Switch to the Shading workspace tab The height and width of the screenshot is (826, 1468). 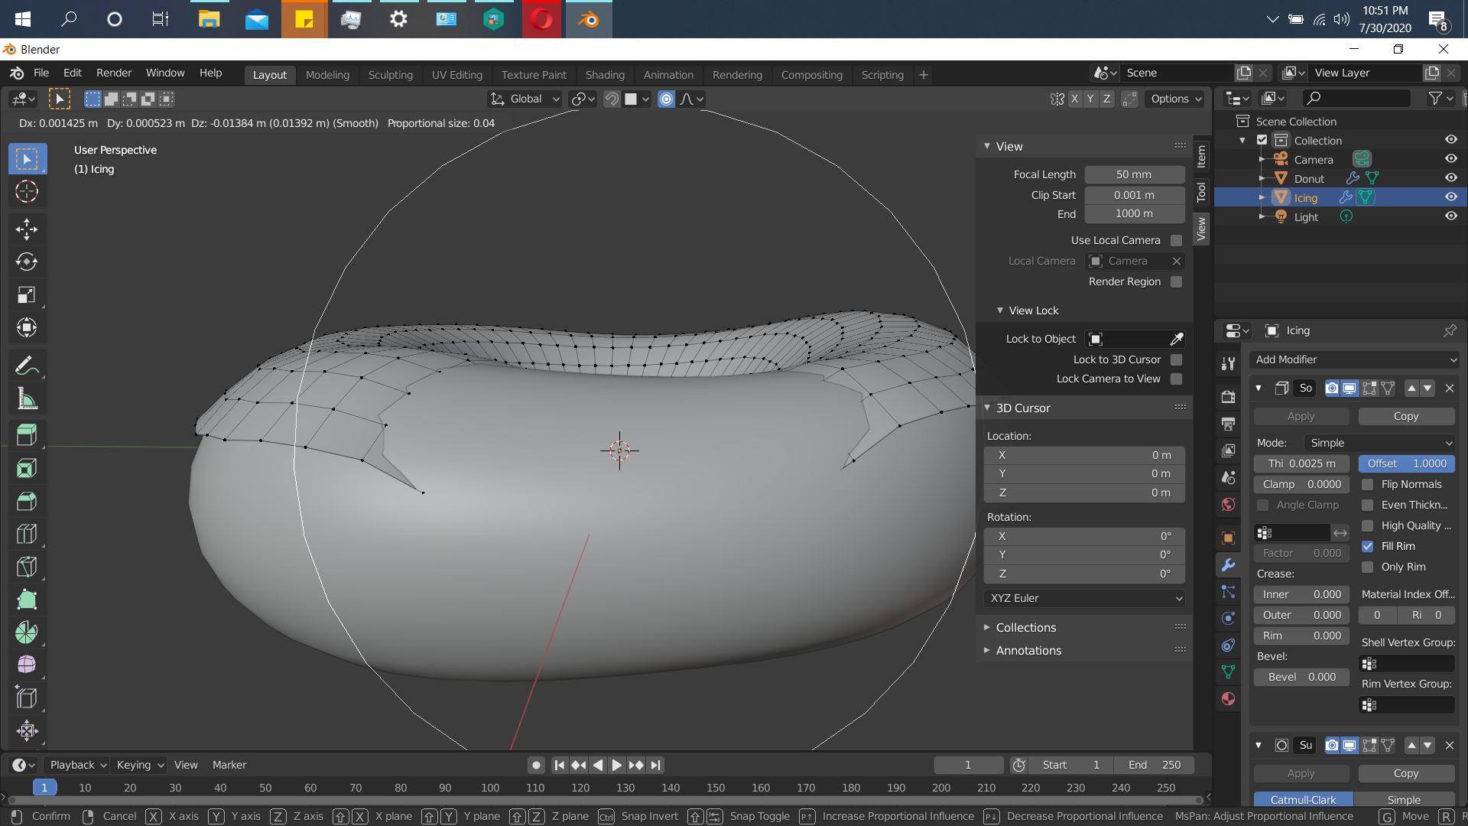coord(605,75)
